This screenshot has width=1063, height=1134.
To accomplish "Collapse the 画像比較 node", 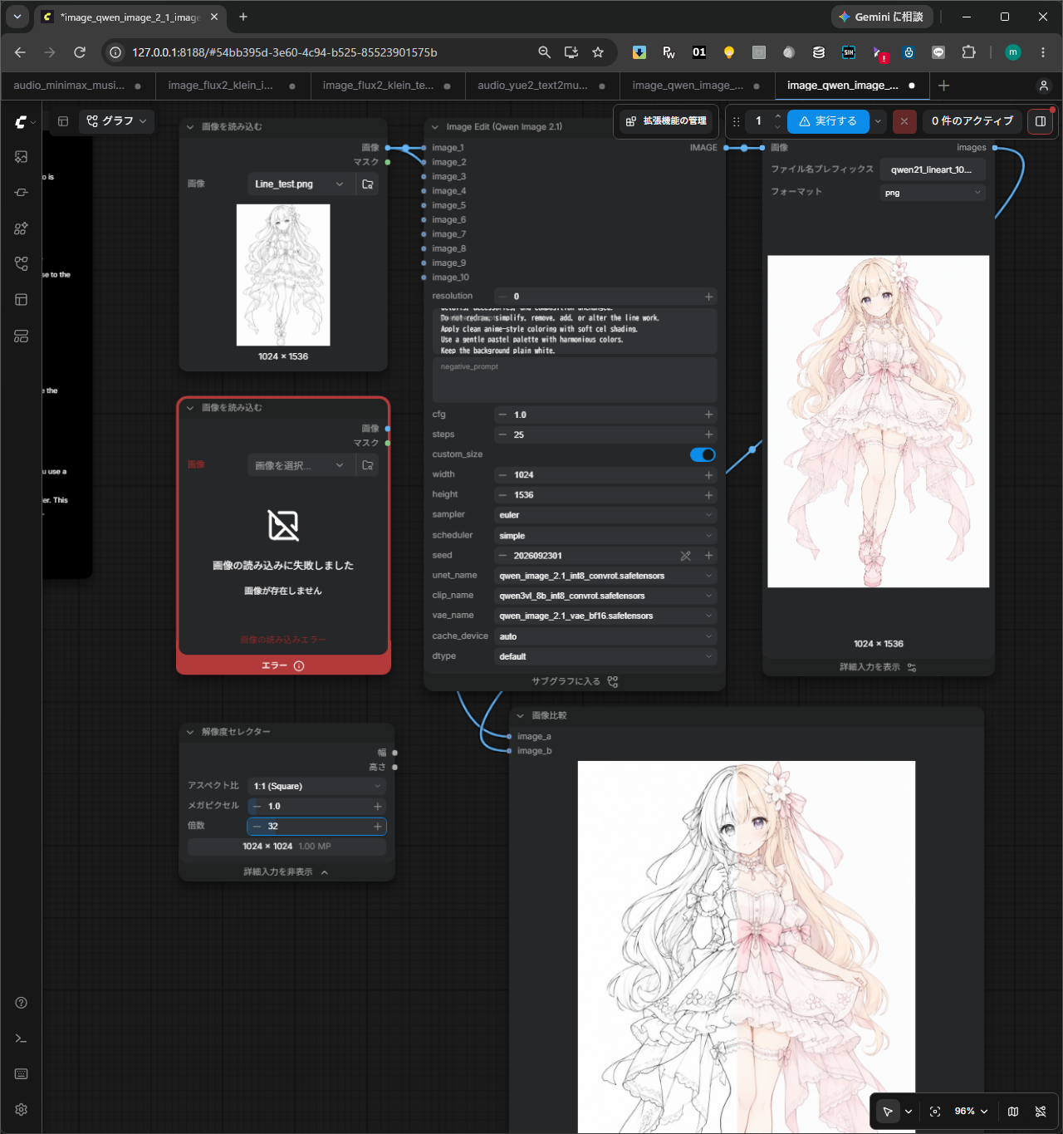I will coord(521,715).
